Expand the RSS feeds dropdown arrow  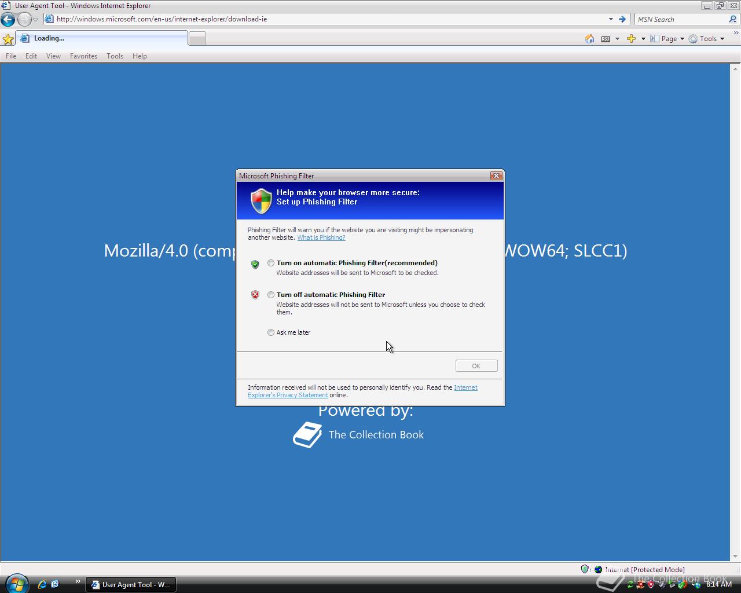[x=617, y=39]
